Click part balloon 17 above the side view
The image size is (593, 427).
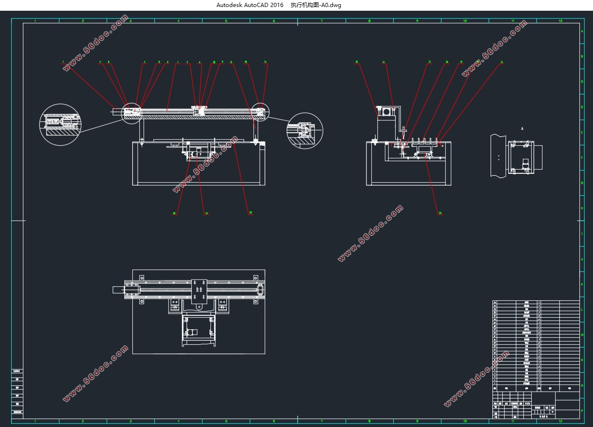[x=429, y=62]
